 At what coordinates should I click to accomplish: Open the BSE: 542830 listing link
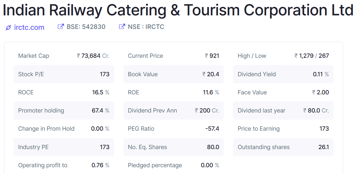(x=86, y=27)
